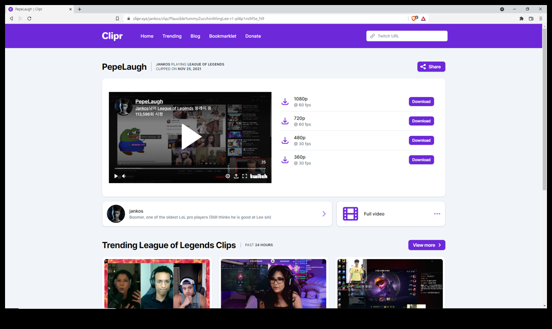The height and width of the screenshot is (329, 552).
Task: Click the address bar URL
Action: [198, 19]
